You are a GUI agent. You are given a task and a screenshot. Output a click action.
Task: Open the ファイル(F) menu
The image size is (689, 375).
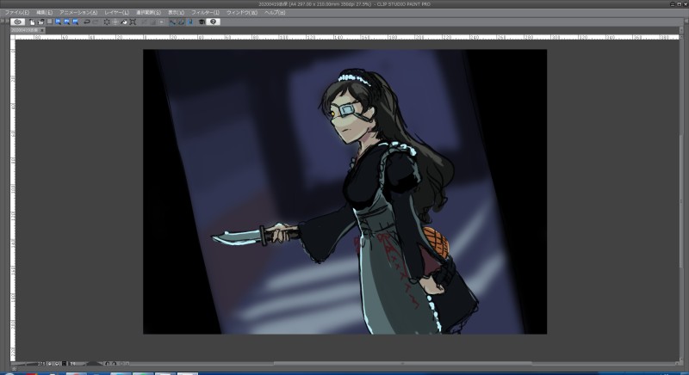[x=16, y=13]
